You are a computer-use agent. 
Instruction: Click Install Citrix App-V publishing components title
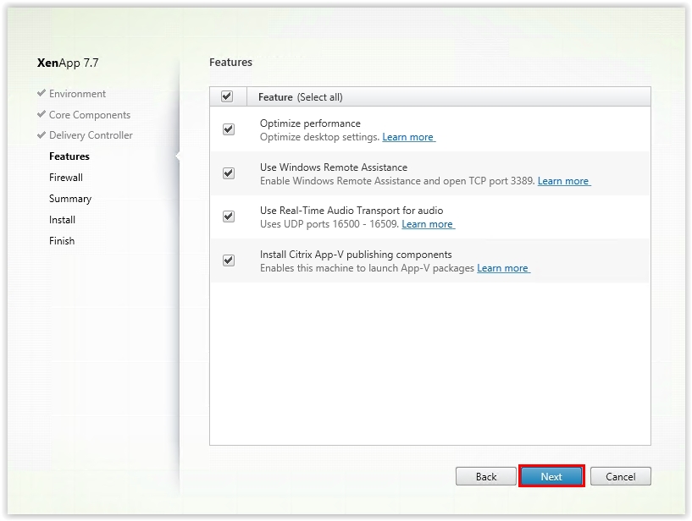tap(356, 255)
